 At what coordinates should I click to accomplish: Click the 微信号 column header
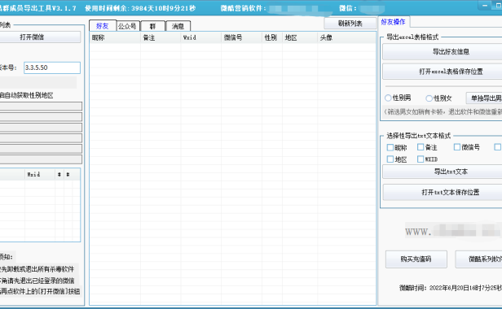coord(241,37)
